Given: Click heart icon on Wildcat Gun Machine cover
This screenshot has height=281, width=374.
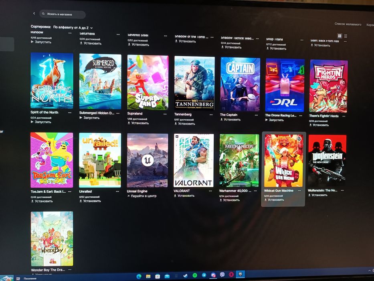Looking at the screenshot, I should 299,138.
